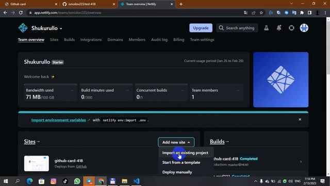Expand Team members card options
The height and width of the screenshot is (186, 330).
tap(238, 90)
